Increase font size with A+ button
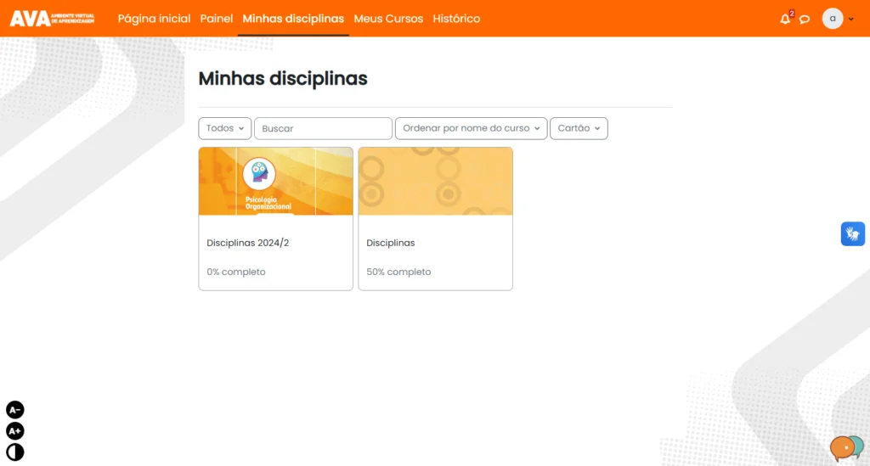870x466 pixels. click(x=15, y=430)
